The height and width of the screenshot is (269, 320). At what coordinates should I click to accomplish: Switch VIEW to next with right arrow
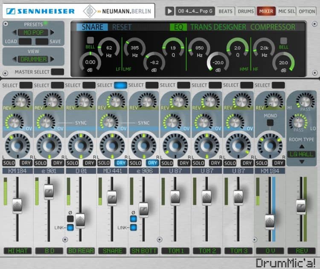click(x=52, y=59)
